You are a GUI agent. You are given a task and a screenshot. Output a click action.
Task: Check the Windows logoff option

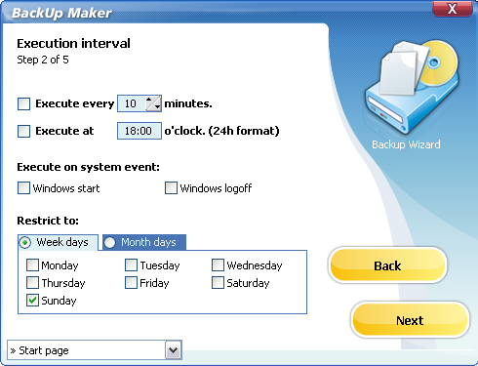pyautogui.click(x=171, y=188)
